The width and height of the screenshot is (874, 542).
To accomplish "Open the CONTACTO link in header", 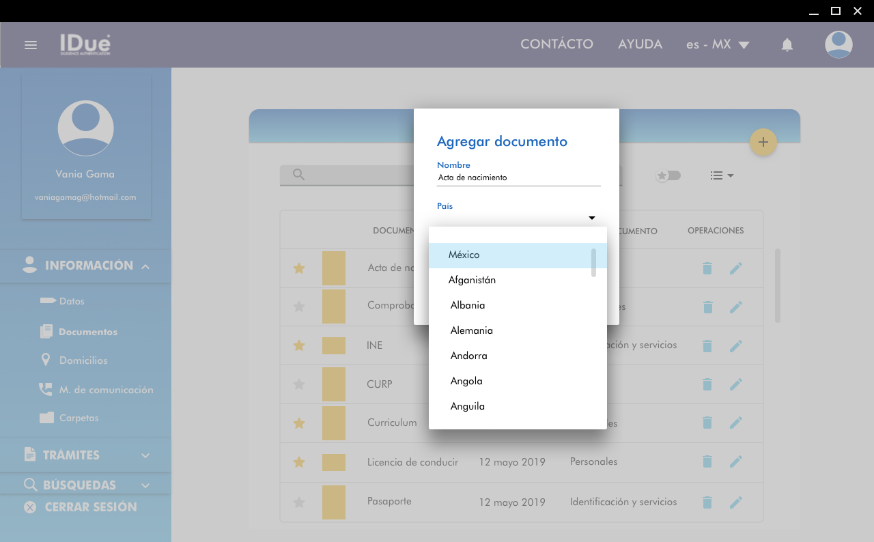I will pos(556,44).
